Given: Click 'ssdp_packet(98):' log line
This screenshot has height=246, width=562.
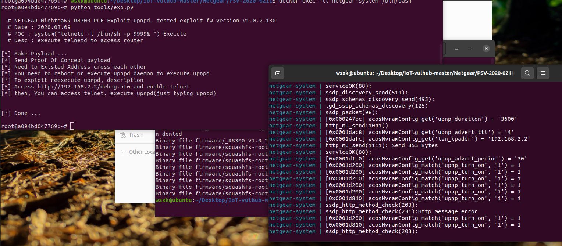Looking at the screenshot, I should coord(352,112).
